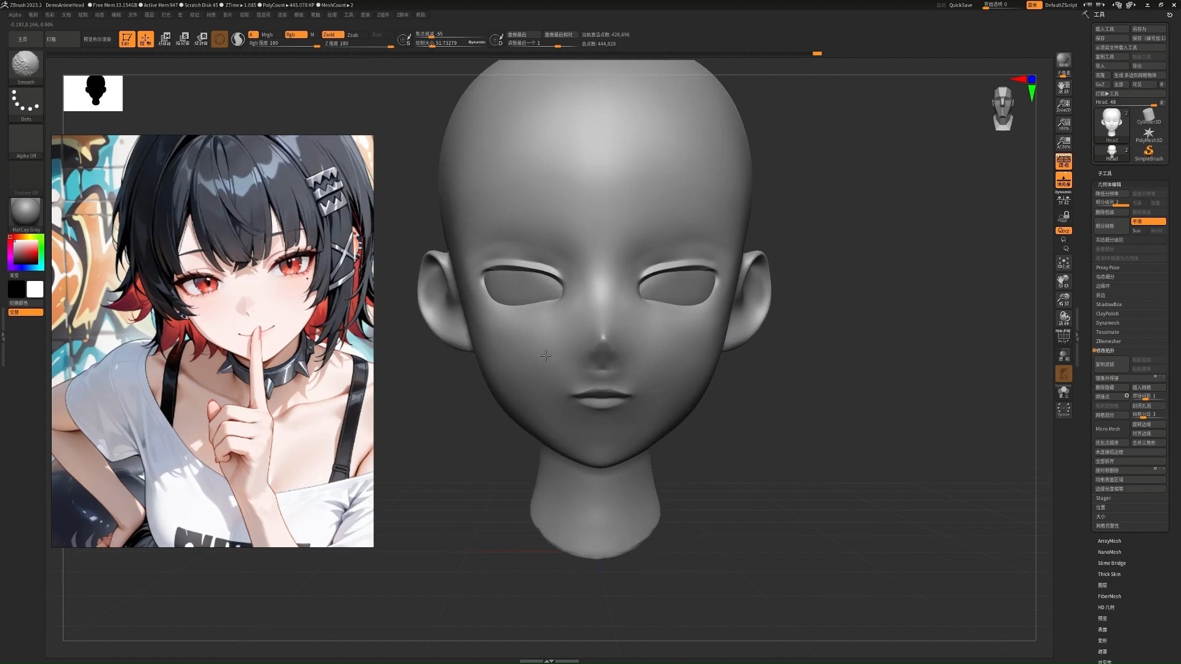This screenshot has height=664, width=1181.
Task: Click the 灯箱 lightbox button
Action: (x=63, y=39)
